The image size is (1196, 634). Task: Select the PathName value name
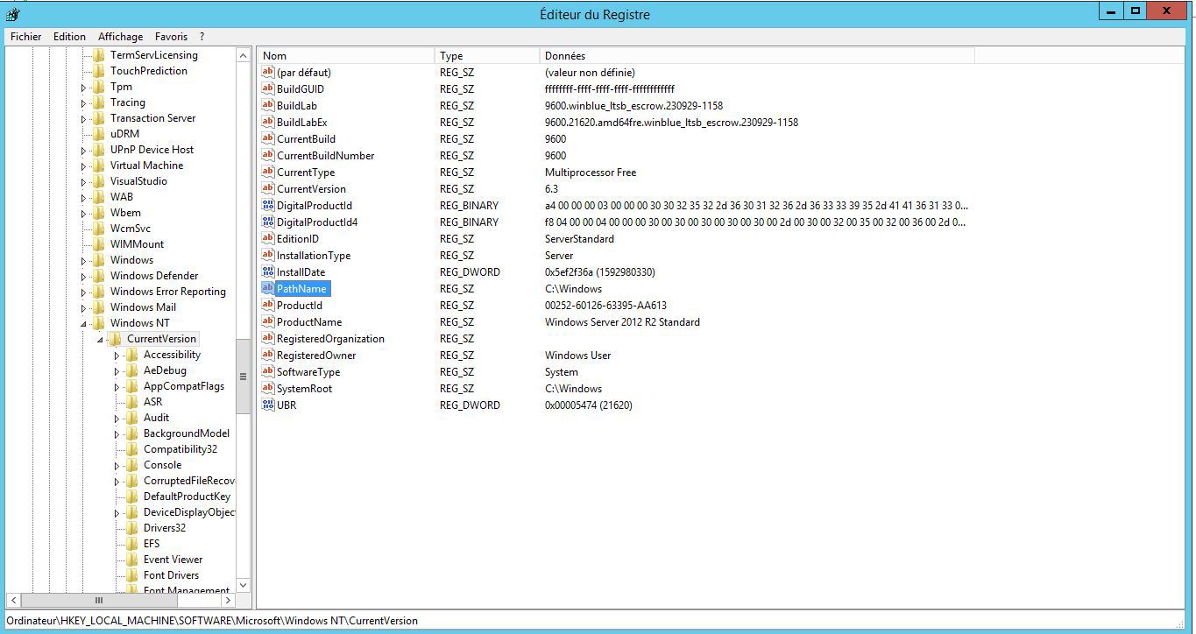tap(301, 288)
